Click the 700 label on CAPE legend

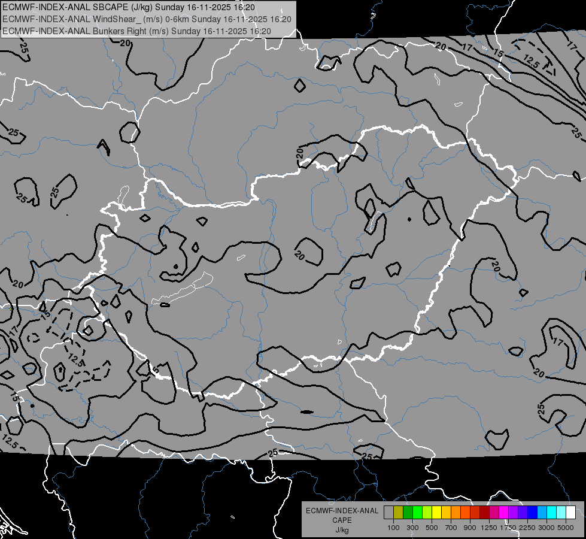click(451, 528)
